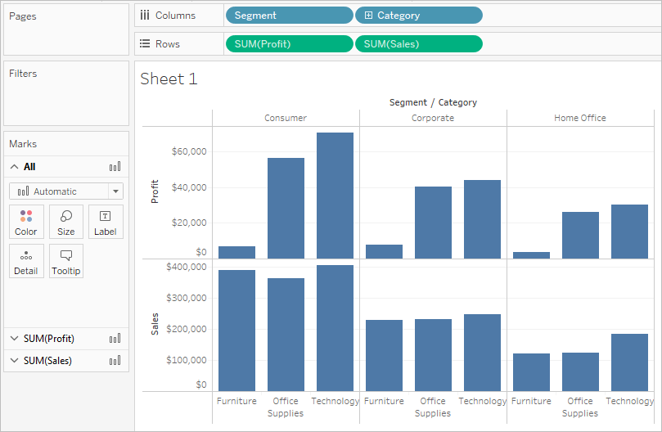The height and width of the screenshot is (432, 662).
Task: Click the Columns shelf icon
Action: pyautogui.click(x=145, y=16)
